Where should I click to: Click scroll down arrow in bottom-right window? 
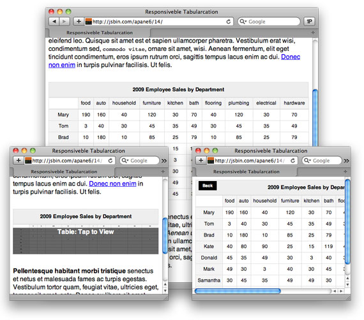click(x=347, y=284)
